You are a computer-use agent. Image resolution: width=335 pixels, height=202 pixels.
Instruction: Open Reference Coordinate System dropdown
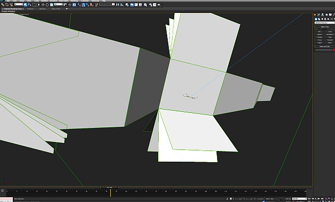pos(58,4)
